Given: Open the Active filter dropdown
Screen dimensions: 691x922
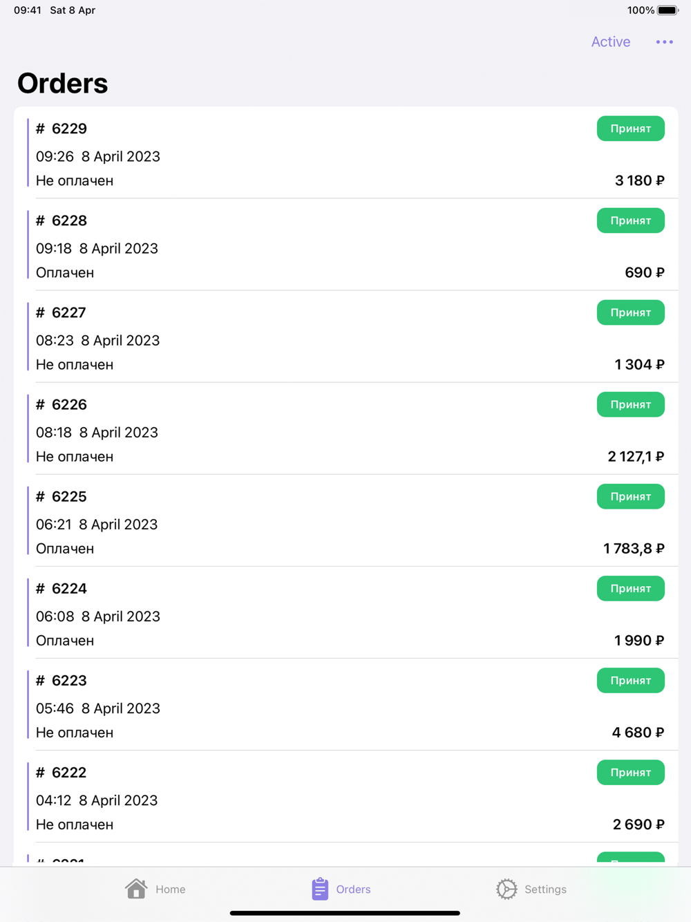Looking at the screenshot, I should point(610,42).
